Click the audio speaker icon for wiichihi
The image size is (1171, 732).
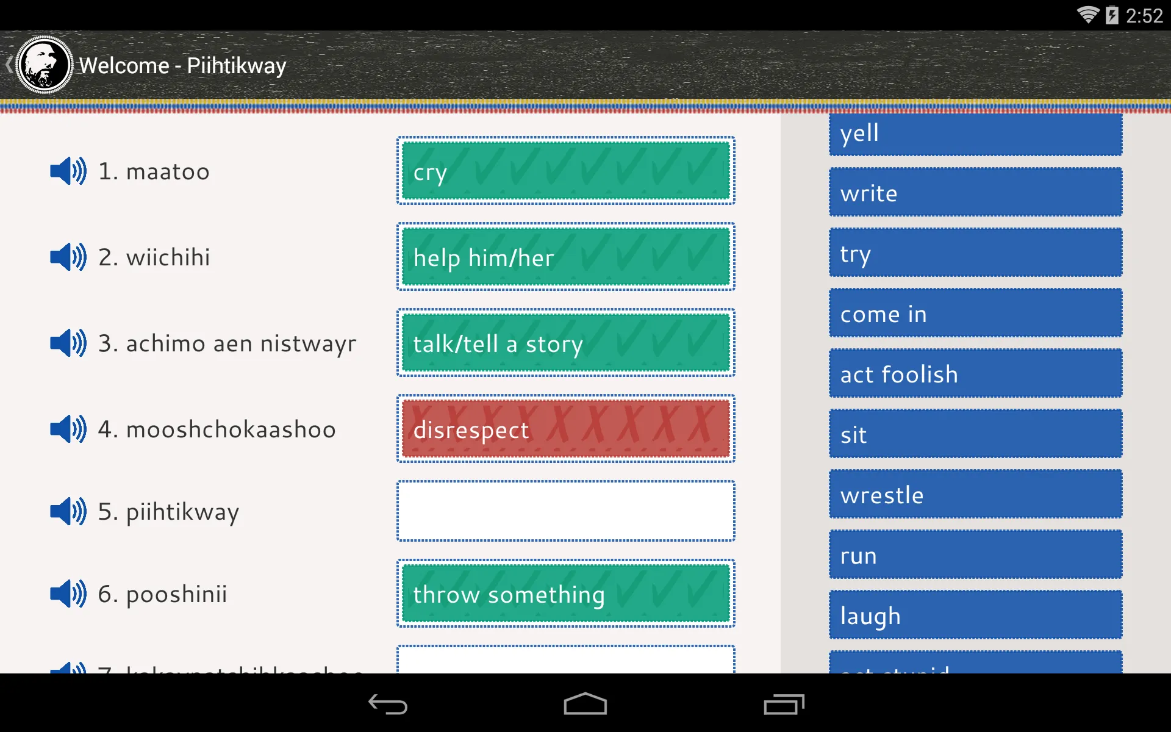click(68, 257)
